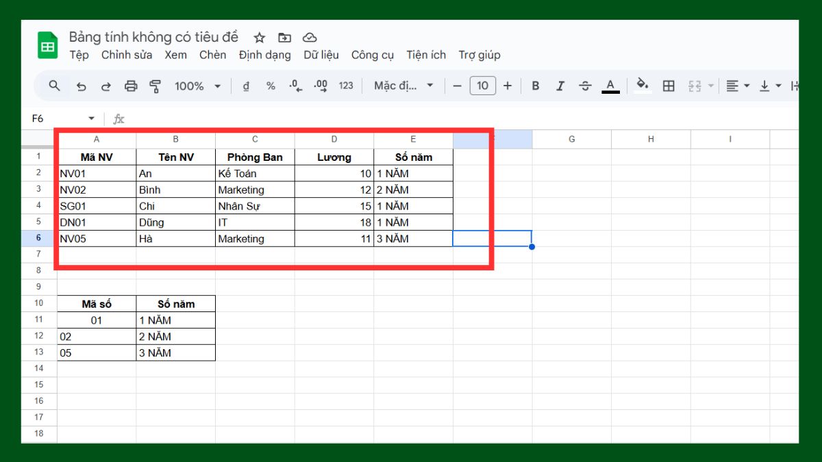Viewport: 822px width, 462px height.
Task: Open the font dropdown showing Mặc đị...
Action: click(403, 86)
